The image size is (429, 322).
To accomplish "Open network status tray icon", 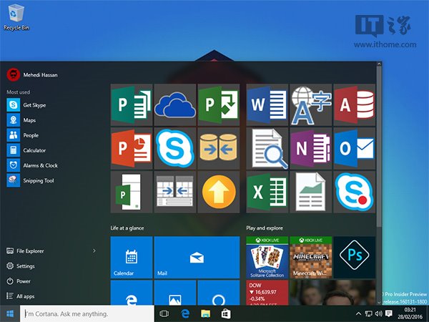I will 368,314.
